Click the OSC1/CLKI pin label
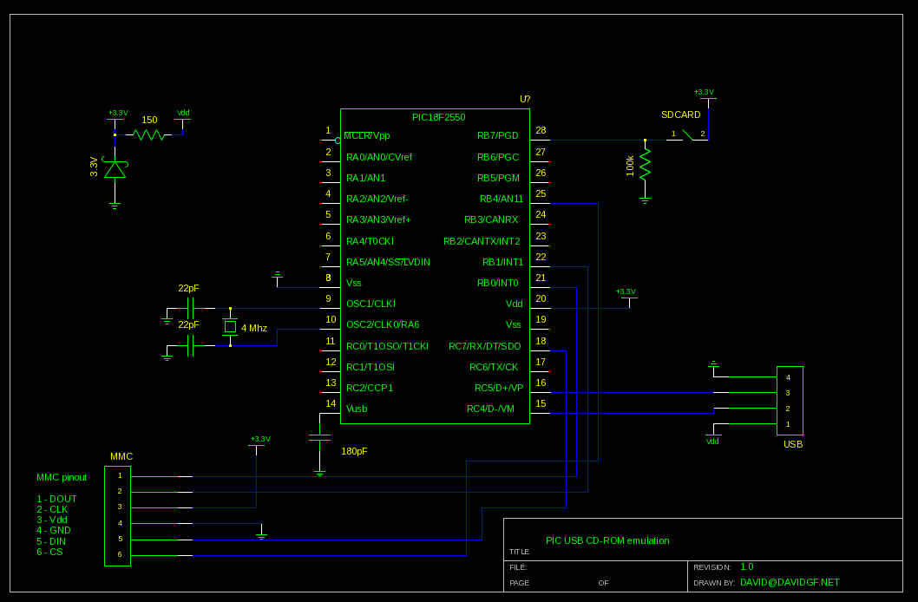 (x=370, y=304)
